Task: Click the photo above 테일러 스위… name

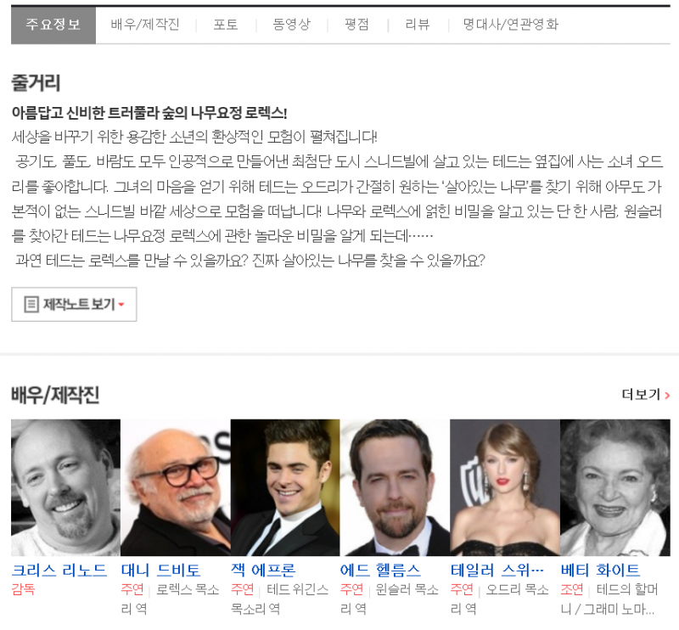Action: coord(505,487)
